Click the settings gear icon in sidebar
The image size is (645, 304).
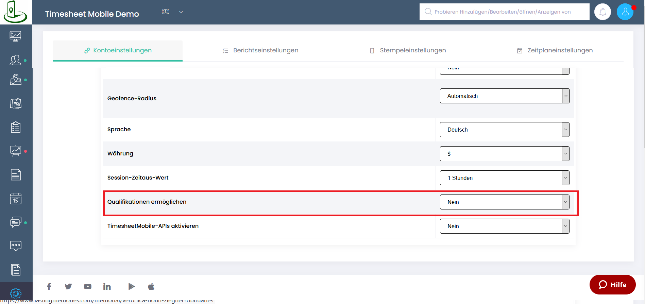[16, 293]
